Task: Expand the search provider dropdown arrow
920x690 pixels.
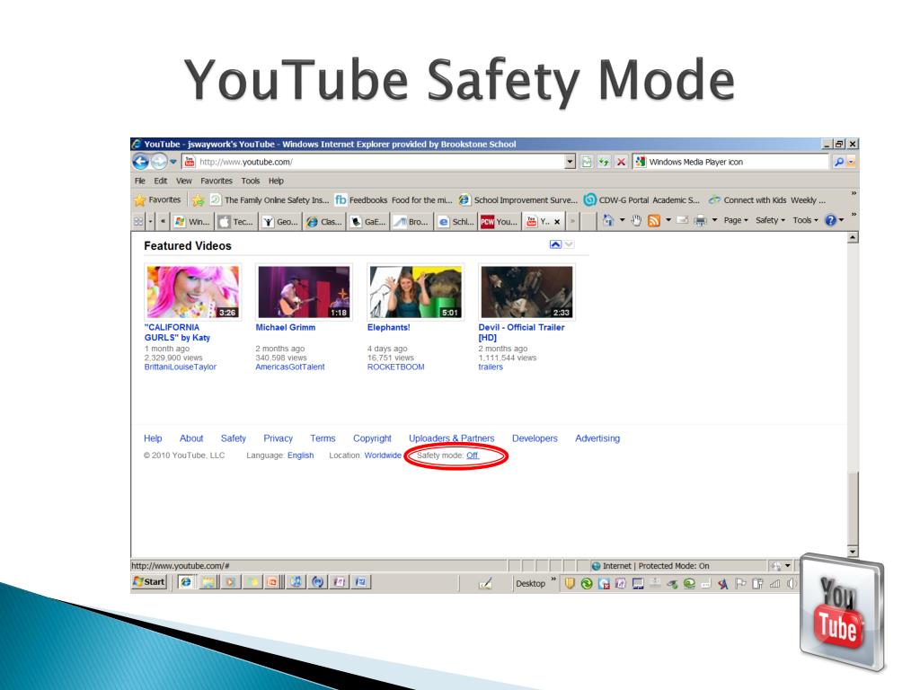Action: tap(852, 162)
